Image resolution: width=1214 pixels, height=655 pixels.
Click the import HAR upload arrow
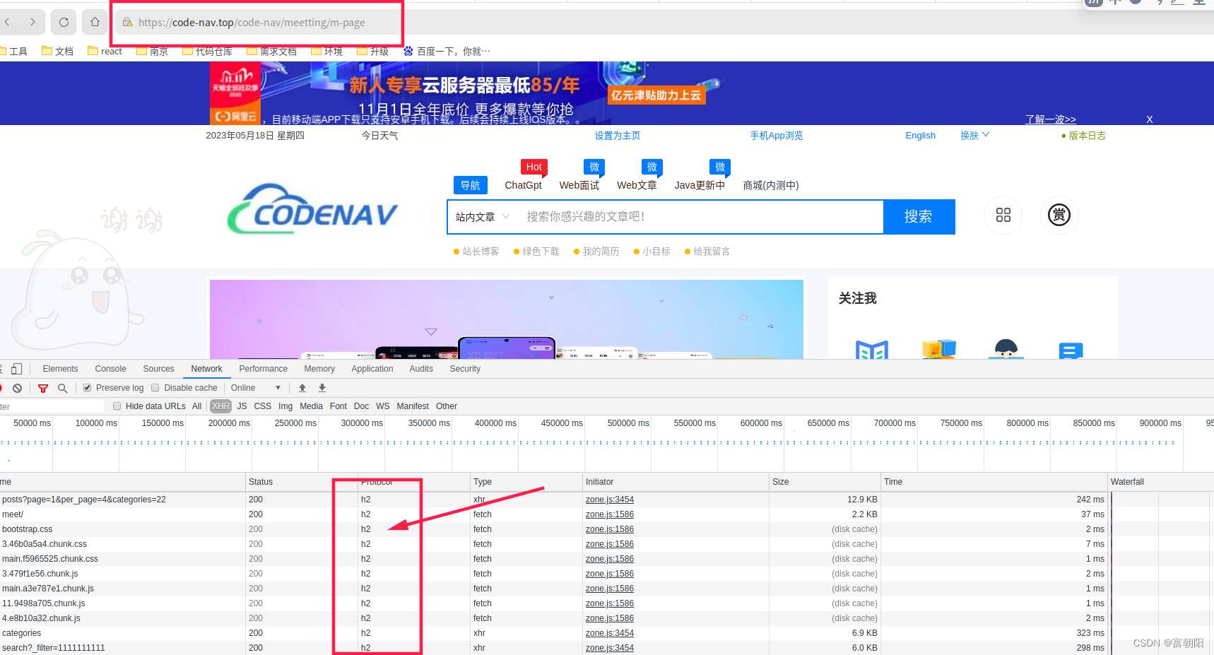tap(302, 388)
